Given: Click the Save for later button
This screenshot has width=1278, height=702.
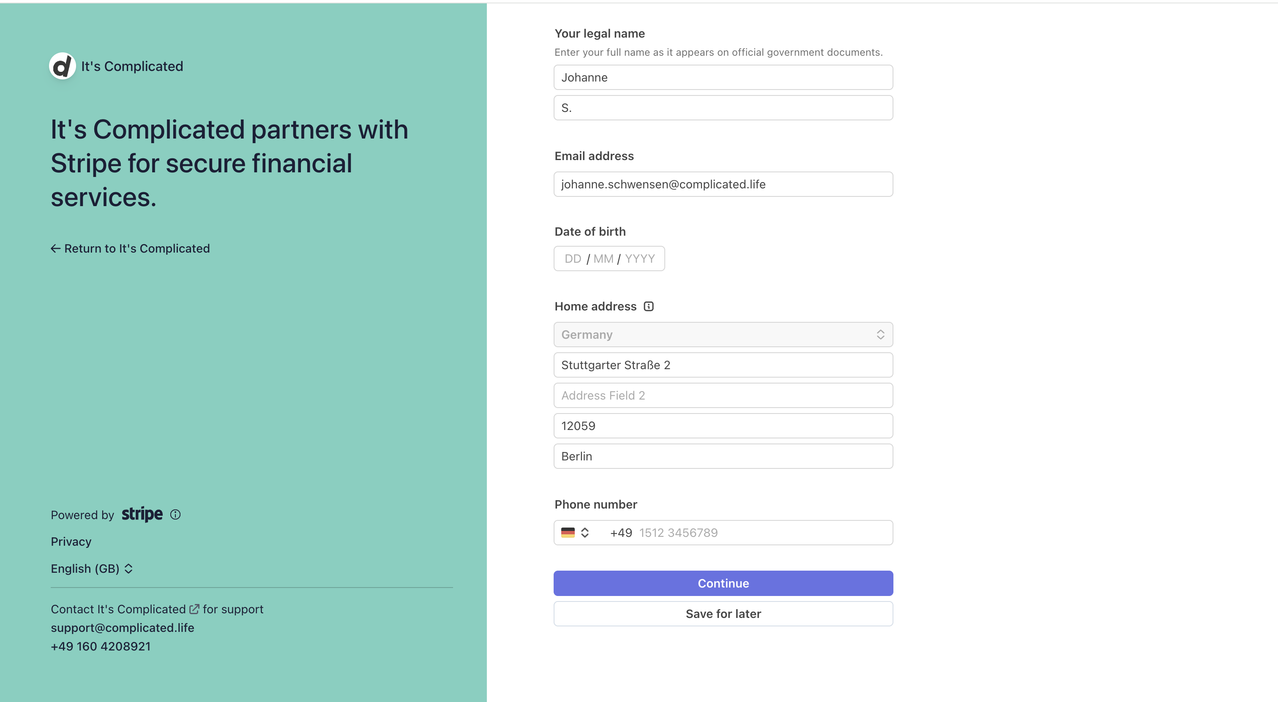Looking at the screenshot, I should [x=724, y=614].
